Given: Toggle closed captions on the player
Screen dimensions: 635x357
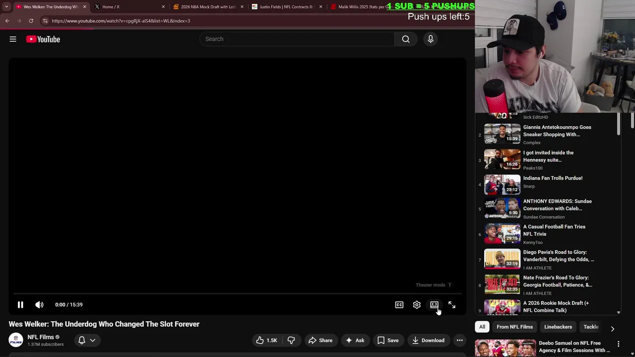Looking at the screenshot, I should coord(399,305).
